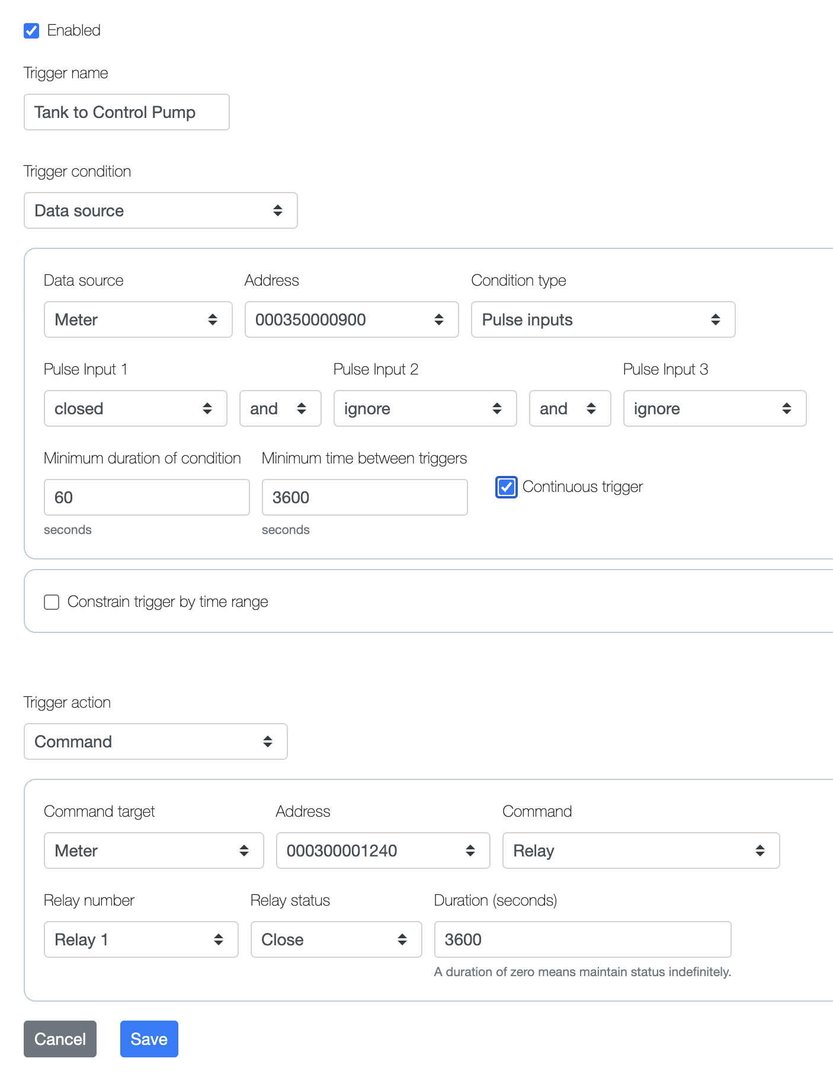Open Pulse Input 2 ignore dropdown
The width and height of the screenshot is (833, 1087).
(x=425, y=408)
